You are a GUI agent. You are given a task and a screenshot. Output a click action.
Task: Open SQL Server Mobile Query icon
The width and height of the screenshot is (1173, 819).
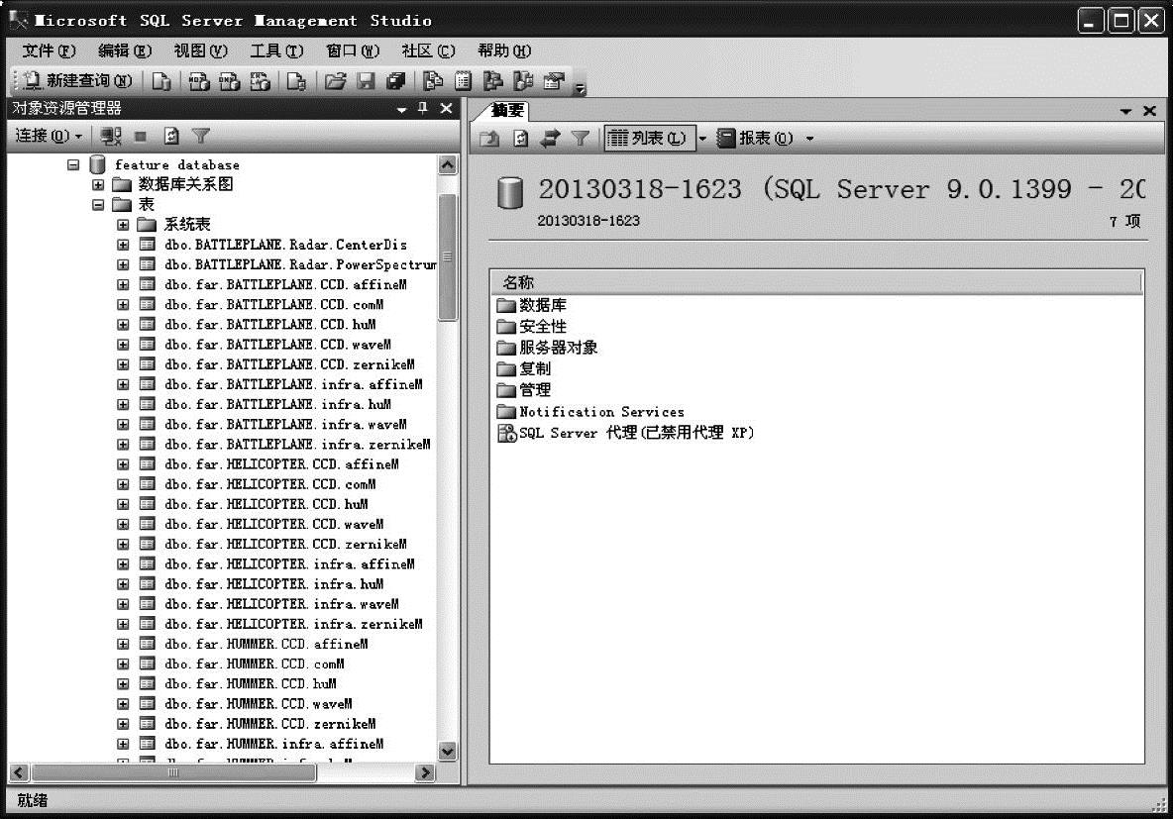[x=296, y=81]
